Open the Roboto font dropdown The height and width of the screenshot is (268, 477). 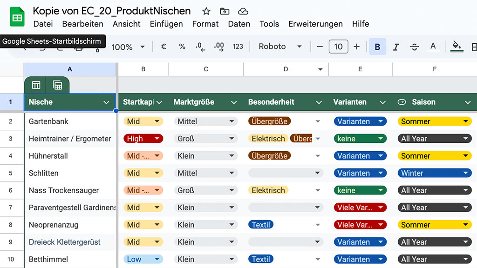coord(280,47)
